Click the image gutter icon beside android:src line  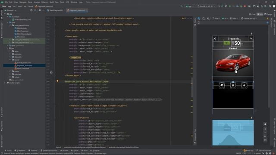[51, 72]
